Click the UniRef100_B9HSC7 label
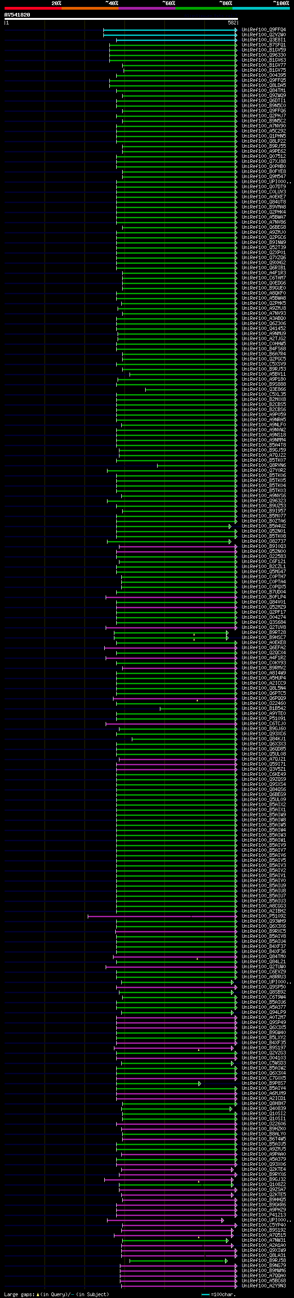Image resolution: width=294 pixels, height=1298 pixels. click(x=263, y=637)
